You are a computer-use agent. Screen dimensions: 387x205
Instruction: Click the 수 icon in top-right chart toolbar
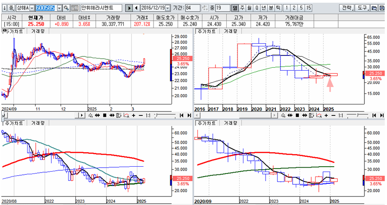tap(283, 115)
